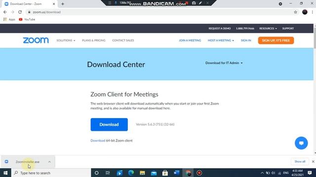Viewport: 316px width, 177px height.
Task: Click the ENG language indicator
Action: [x=286, y=173]
